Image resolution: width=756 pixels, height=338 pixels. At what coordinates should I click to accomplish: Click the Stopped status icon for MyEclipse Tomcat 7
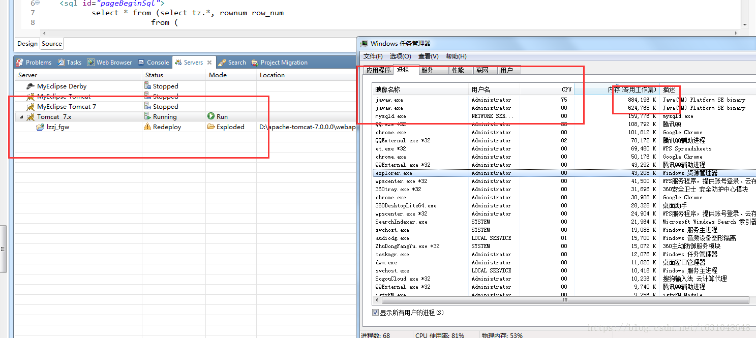click(148, 106)
